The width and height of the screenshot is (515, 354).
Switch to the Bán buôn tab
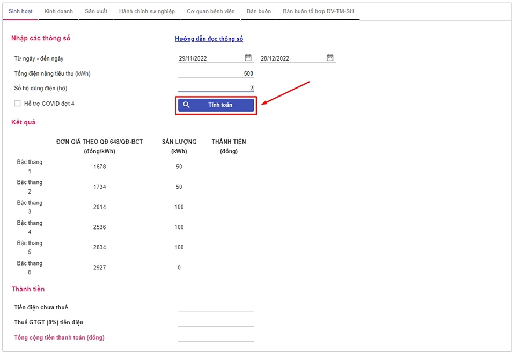click(259, 11)
